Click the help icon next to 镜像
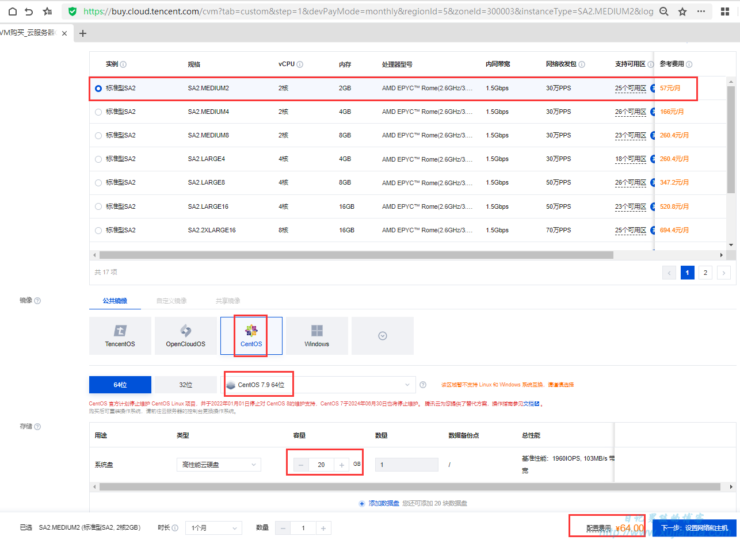 coord(37,301)
